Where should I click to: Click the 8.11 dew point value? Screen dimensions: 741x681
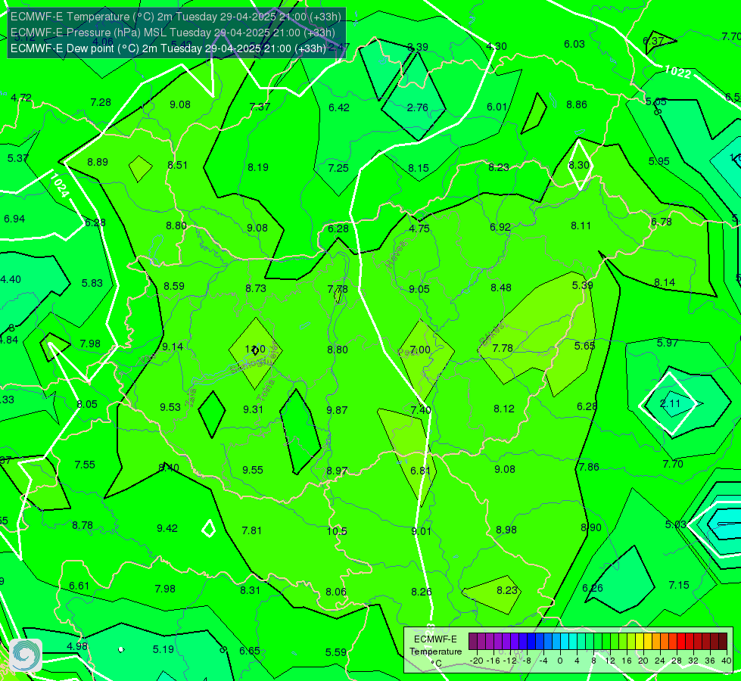point(581,226)
